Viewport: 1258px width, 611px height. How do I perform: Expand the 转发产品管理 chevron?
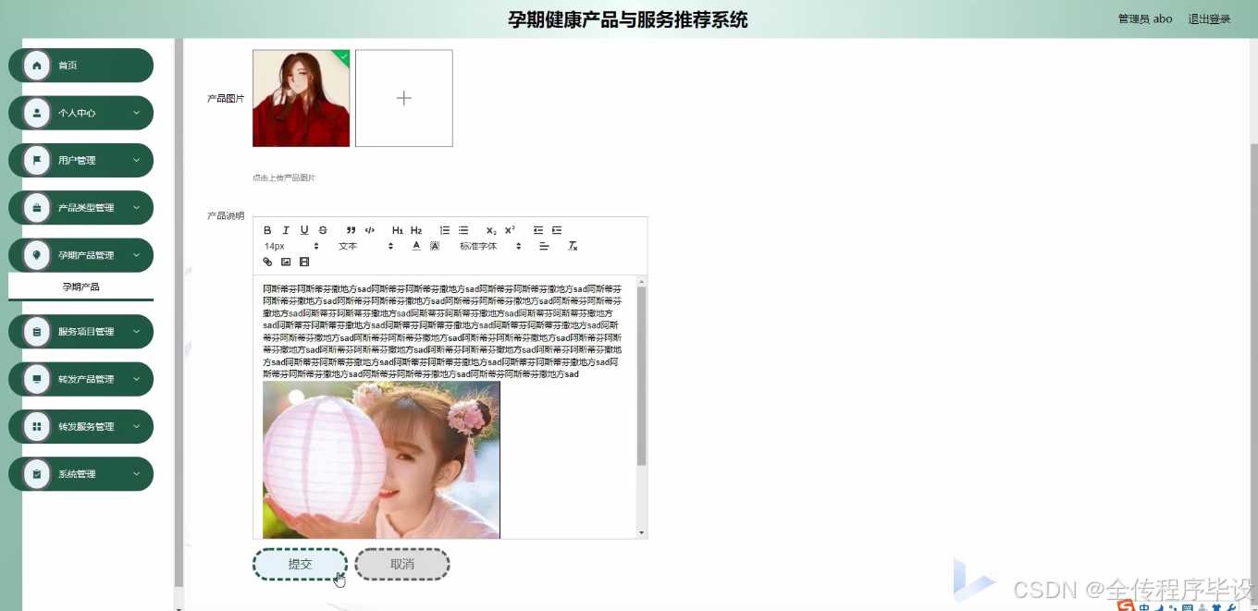[136, 379]
